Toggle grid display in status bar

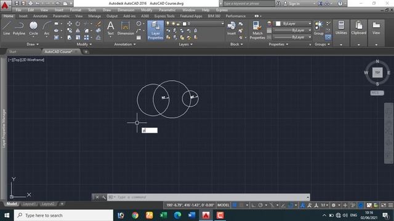(x=234, y=205)
